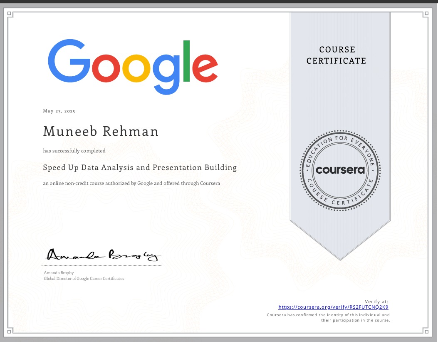Click the Google logo
Viewport: 438px width, 342px height.
point(133,67)
